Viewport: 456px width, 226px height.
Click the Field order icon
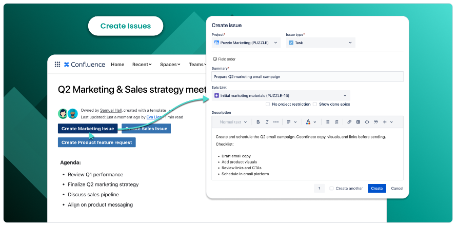[x=215, y=59]
